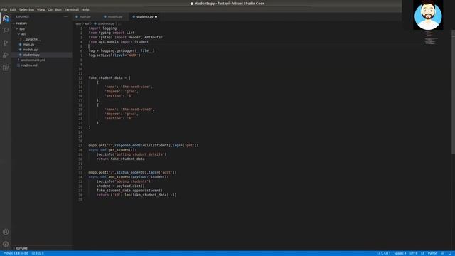Expand the __pycache__ folder
This screenshot has width=455, height=256.
tap(31, 39)
